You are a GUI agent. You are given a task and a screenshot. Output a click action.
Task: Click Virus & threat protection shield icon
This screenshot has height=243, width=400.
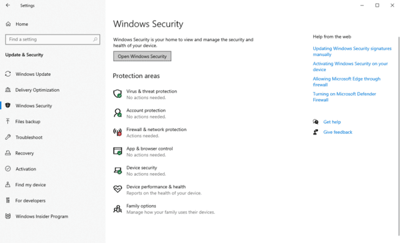tap(117, 94)
